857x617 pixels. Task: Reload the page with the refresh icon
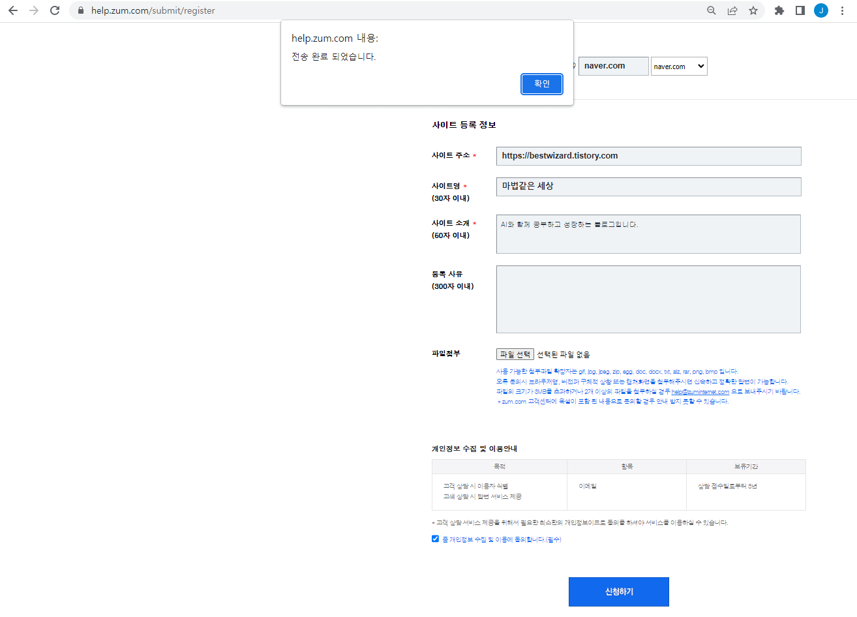55,10
